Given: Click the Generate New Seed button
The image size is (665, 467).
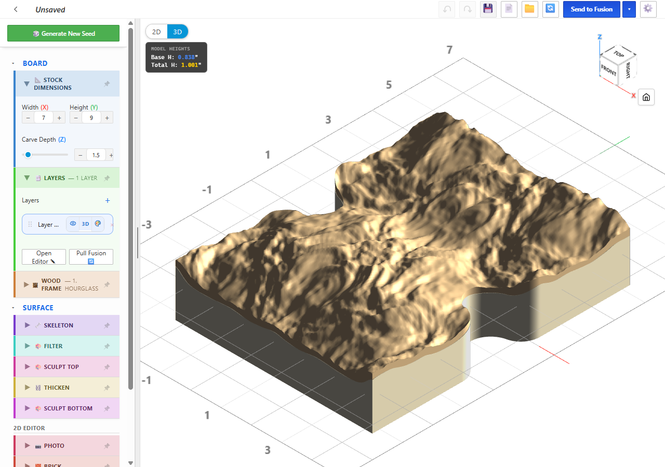Looking at the screenshot, I should click(x=63, y=33).
